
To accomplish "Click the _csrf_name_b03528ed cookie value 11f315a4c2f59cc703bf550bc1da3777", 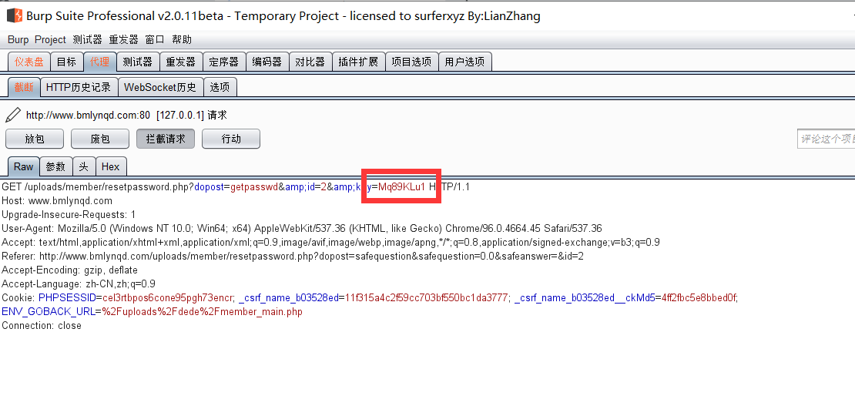I will point(427,297).
